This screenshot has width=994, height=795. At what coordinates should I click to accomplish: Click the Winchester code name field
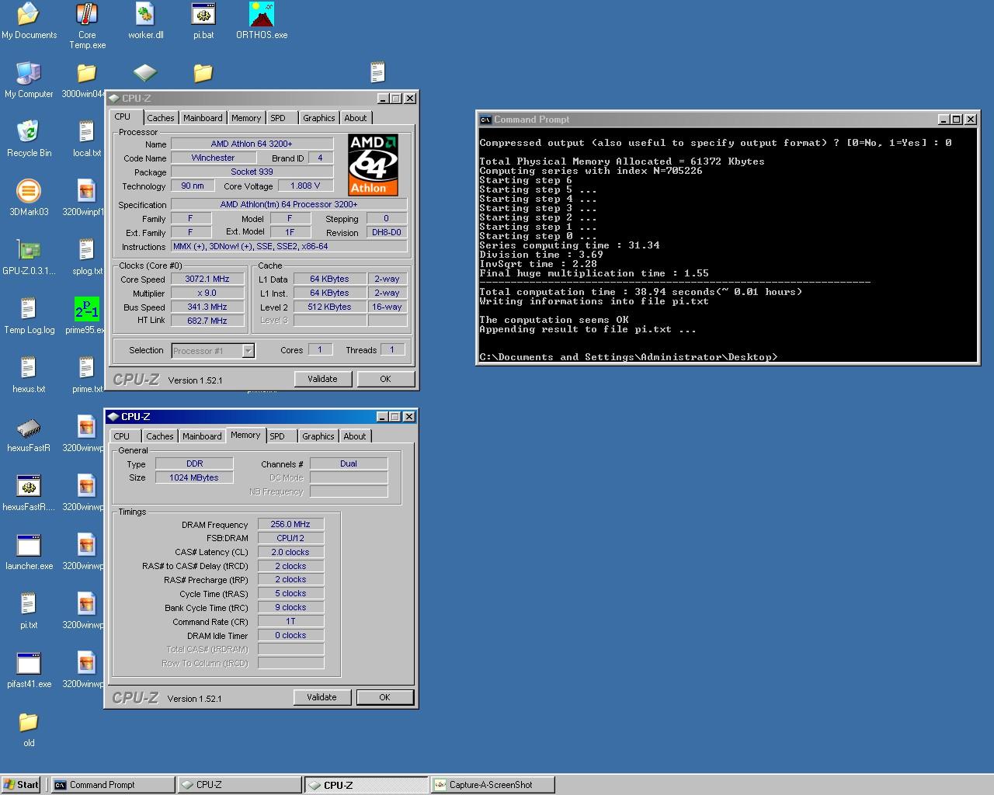pyautogui.click(x=213, y=158)
